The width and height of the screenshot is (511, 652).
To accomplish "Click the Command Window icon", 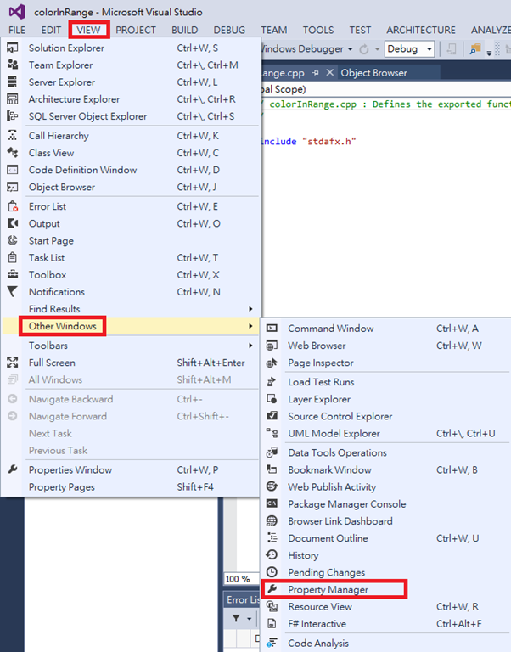I will click(x=272, y=328).
